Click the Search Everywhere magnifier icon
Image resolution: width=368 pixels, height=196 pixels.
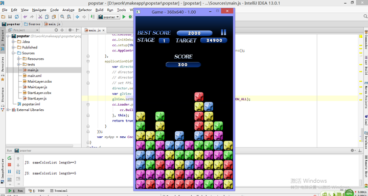click(x=365, y=16)
